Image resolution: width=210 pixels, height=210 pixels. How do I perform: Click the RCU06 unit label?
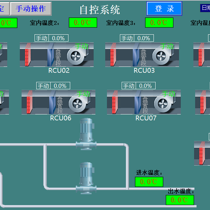61,118
